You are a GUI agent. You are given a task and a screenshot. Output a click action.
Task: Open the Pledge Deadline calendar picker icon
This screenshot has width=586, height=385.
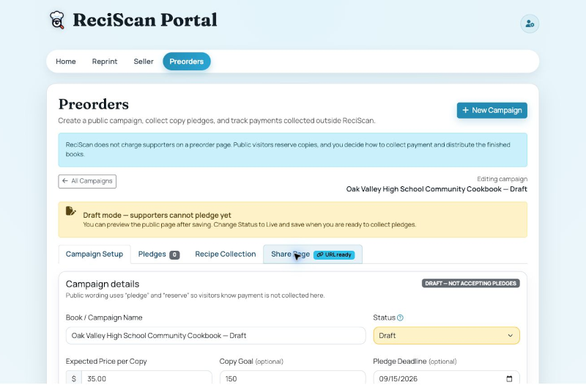pos(509,378)
